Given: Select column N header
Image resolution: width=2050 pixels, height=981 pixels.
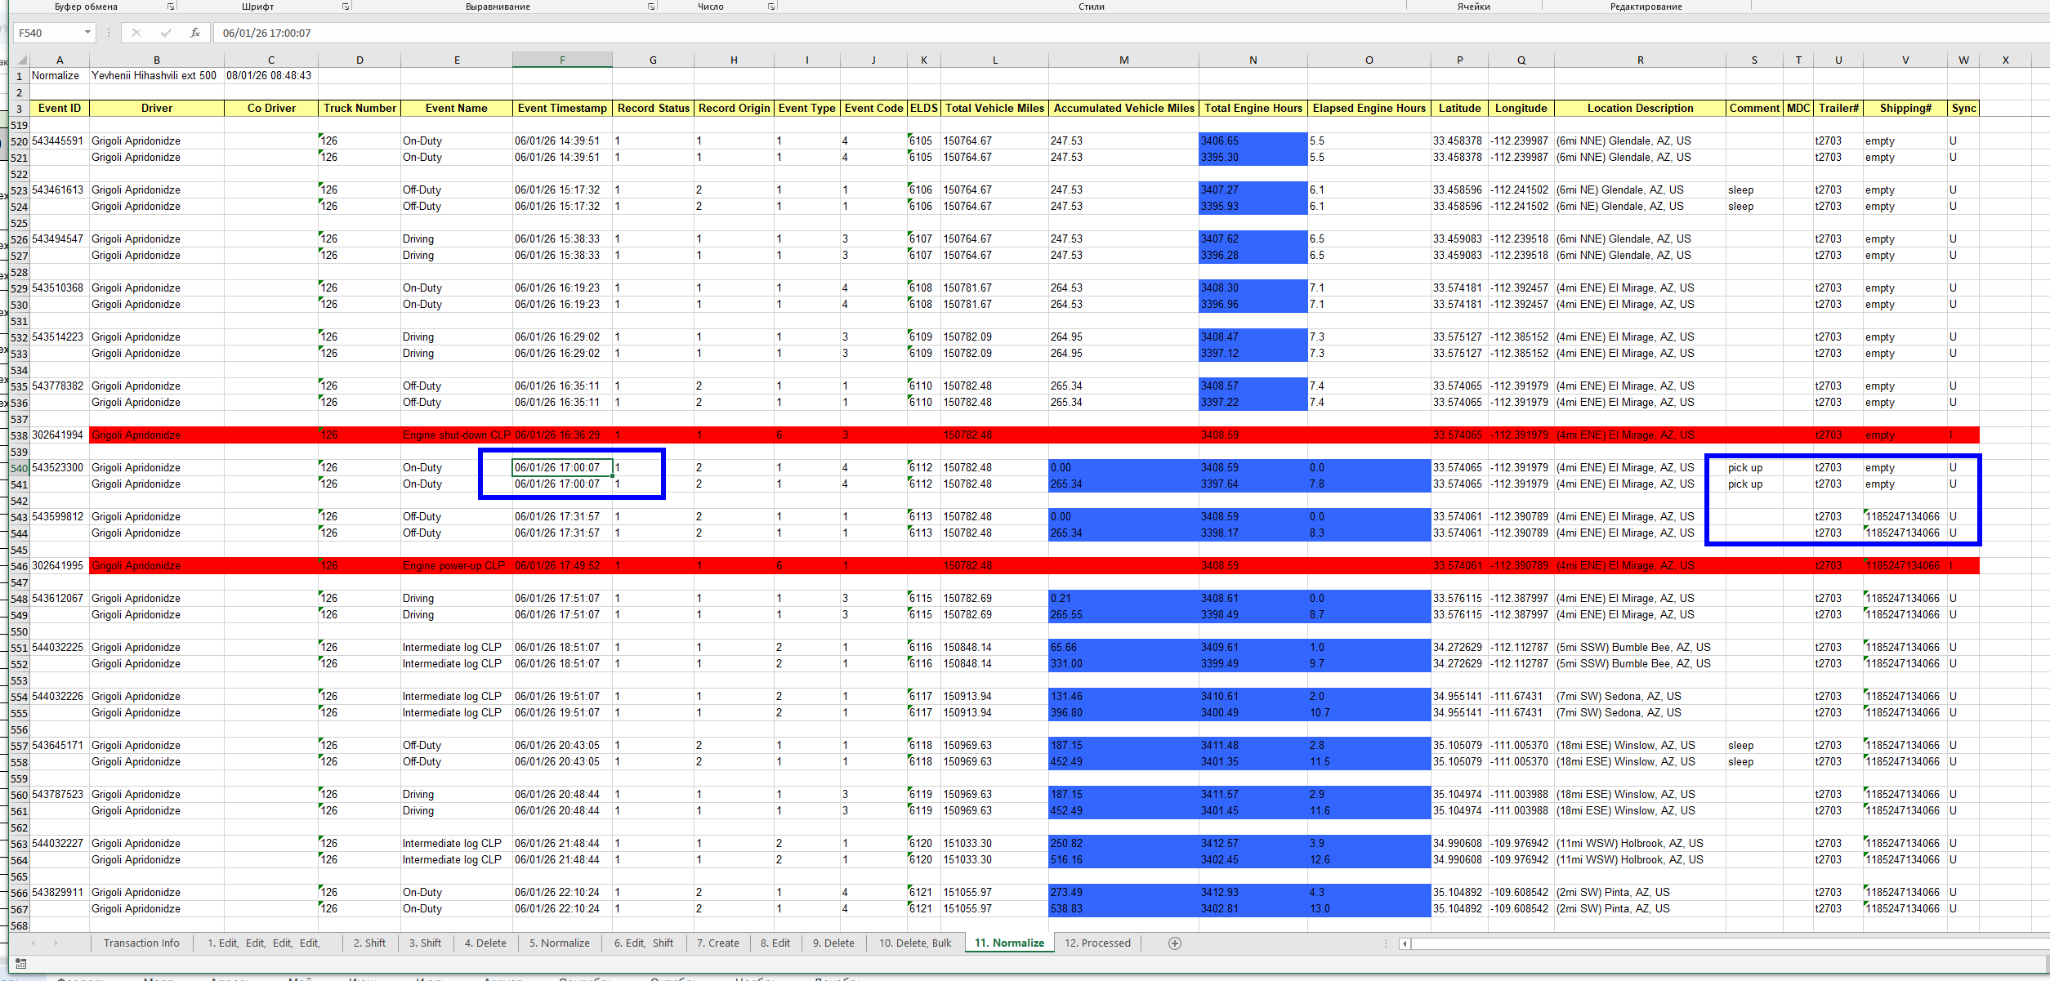Looking at the screenshot, I should 1253,60.
